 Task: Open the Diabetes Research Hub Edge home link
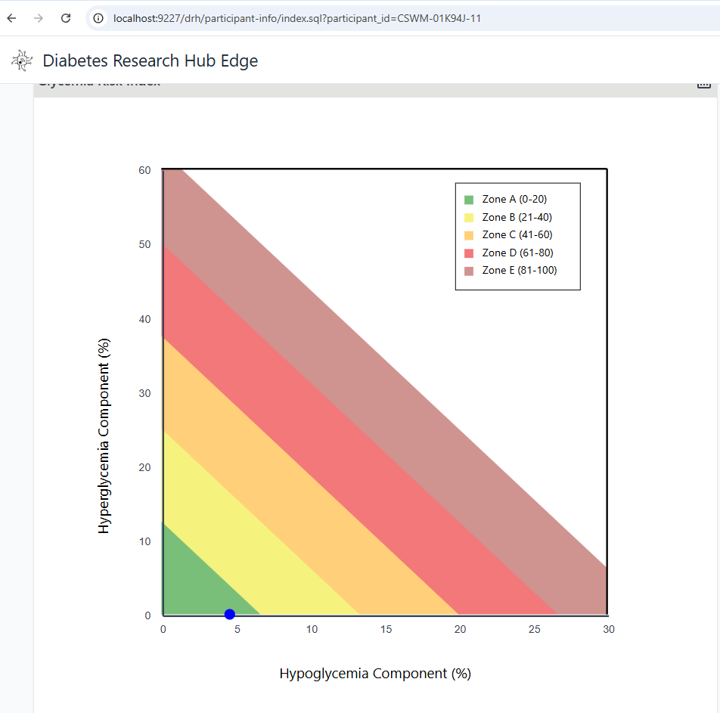tap(151, 60)
